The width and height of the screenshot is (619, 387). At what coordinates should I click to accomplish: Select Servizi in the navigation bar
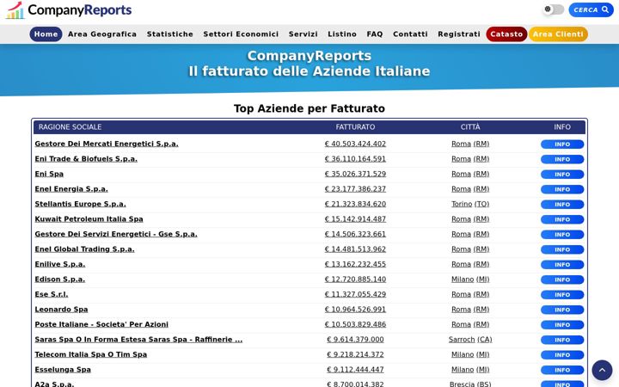(x=303, y=34)
